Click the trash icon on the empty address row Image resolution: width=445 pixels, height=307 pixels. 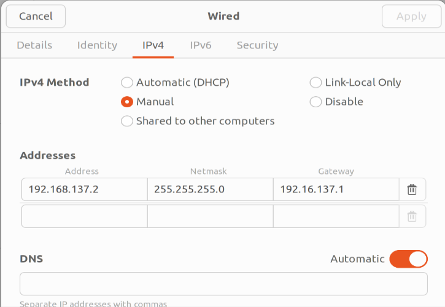tap(412, 216)
